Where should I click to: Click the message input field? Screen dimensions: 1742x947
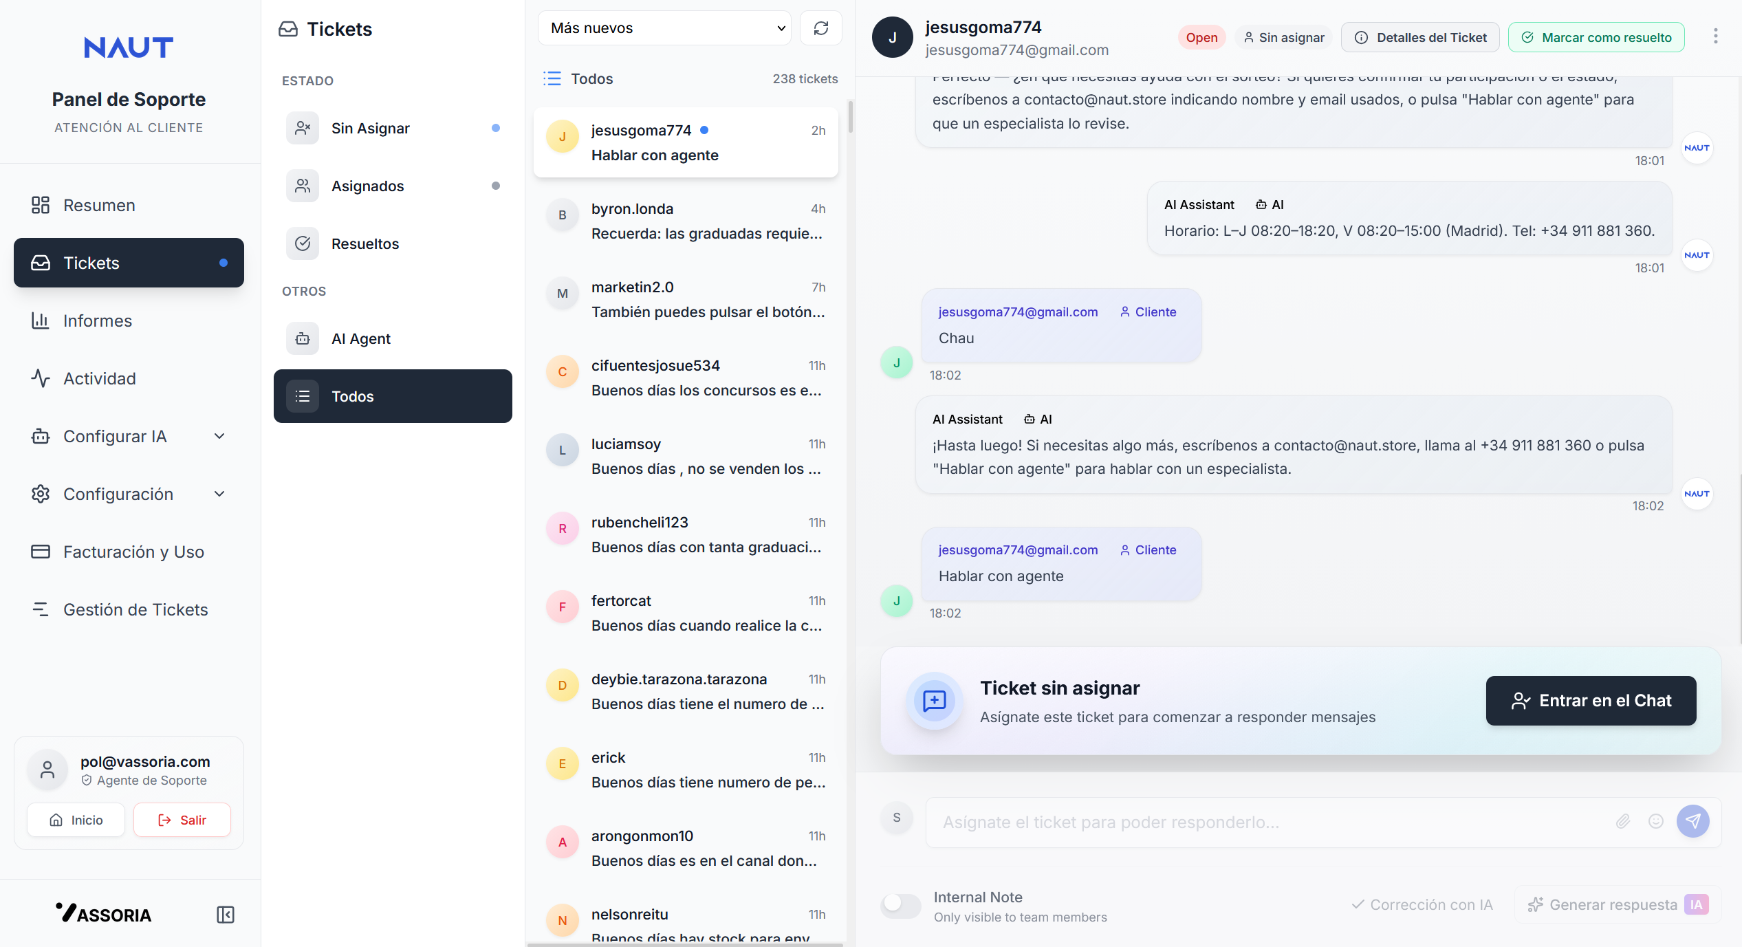pyautogui.click(x=1238, y=821)
